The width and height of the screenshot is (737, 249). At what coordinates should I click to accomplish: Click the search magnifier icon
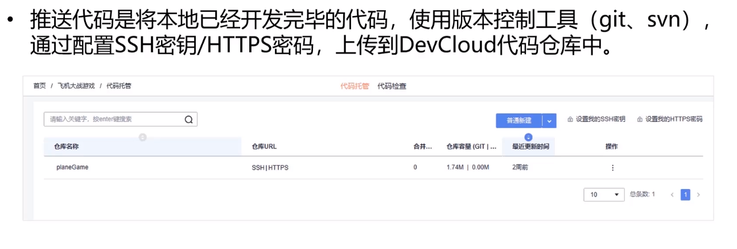pos(188,120)
